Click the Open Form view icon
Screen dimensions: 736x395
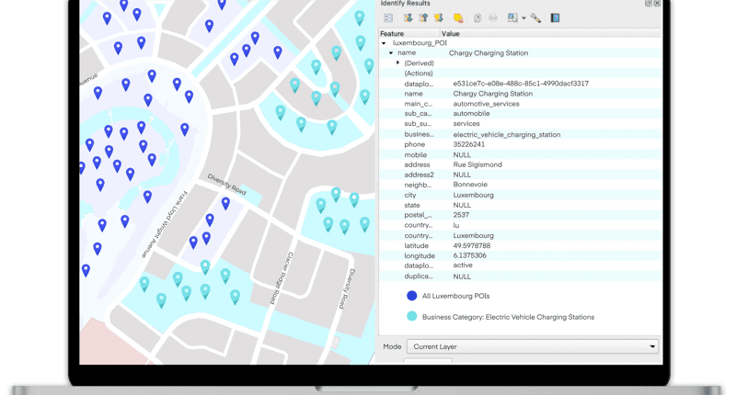click(x=388, y=17)
